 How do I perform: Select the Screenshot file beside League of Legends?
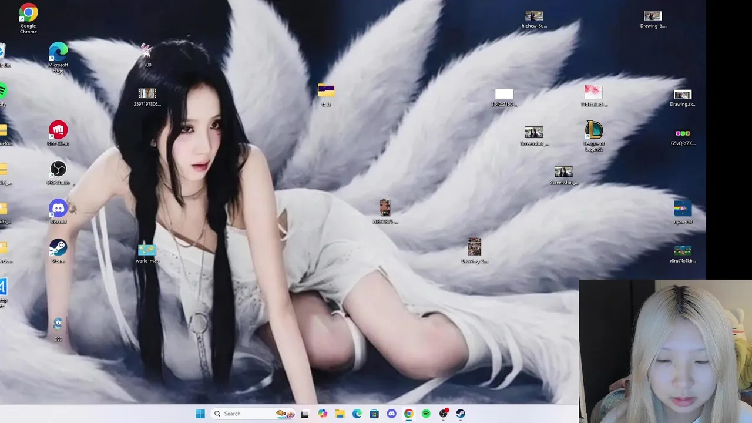[534, 136]
